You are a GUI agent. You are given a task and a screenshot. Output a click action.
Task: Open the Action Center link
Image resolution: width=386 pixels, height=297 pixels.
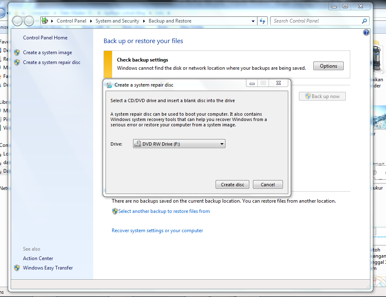coord(37,258)
